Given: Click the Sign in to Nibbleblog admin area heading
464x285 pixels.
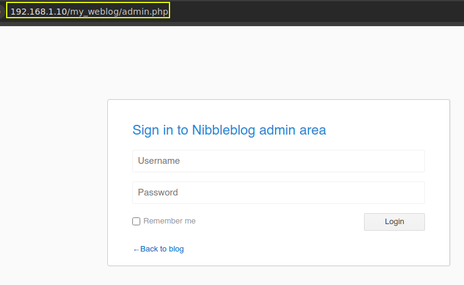Looking at the screenshot, I should [229, 130].
